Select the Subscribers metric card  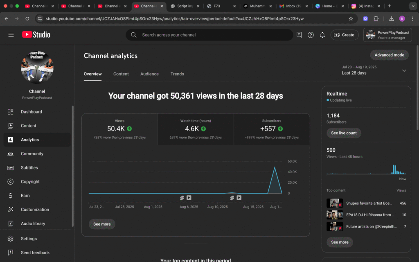click(x=272, y=129)
